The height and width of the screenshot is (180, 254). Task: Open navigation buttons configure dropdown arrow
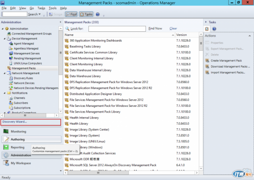click(61, 171)
